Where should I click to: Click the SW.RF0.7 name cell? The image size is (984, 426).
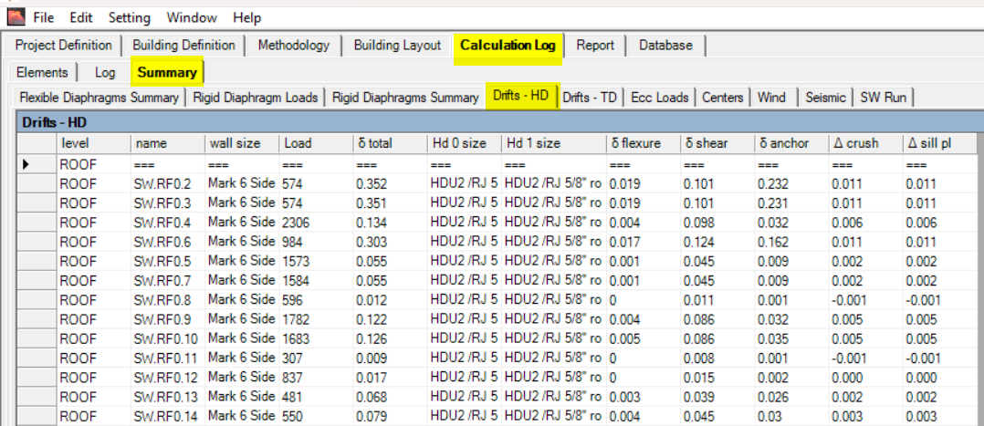(168, 281)
